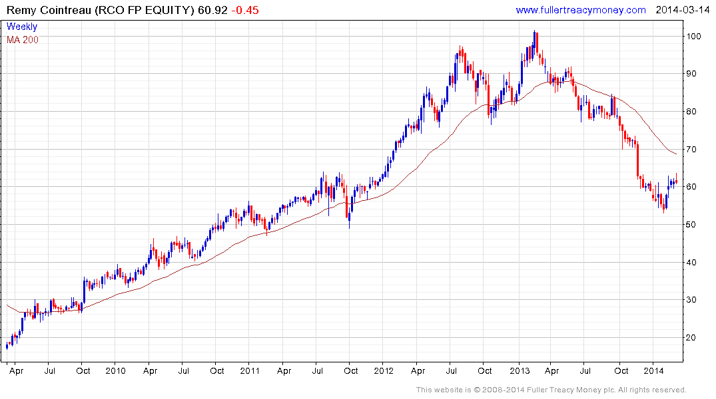
Task: Click the copyright Fuller Treacy Money notice
Action: coord(551,390)
